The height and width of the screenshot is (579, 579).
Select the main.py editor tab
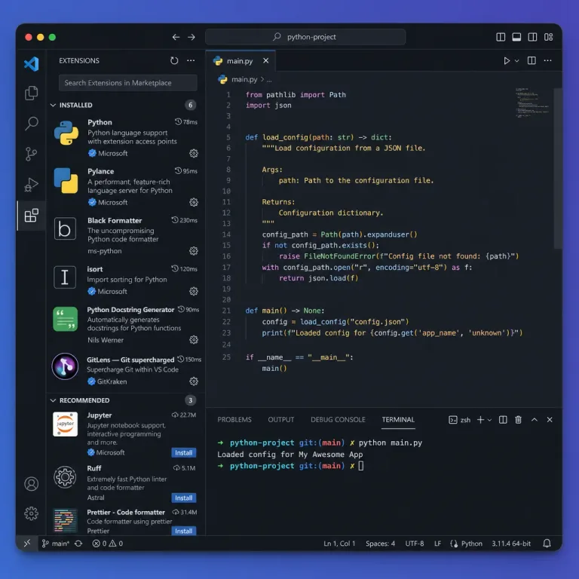coord(240,61)
